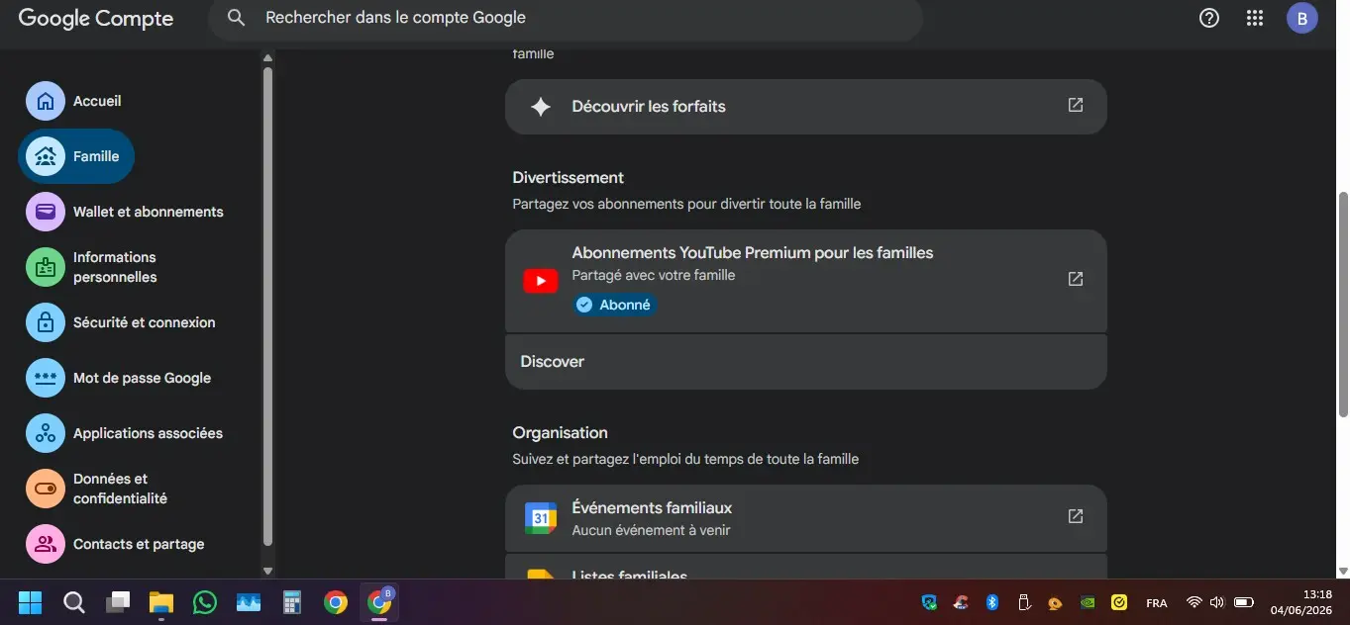Open Abonnements YouTube Premium pour les familles
1350x625 pixels.
click(x=805, y=281)
